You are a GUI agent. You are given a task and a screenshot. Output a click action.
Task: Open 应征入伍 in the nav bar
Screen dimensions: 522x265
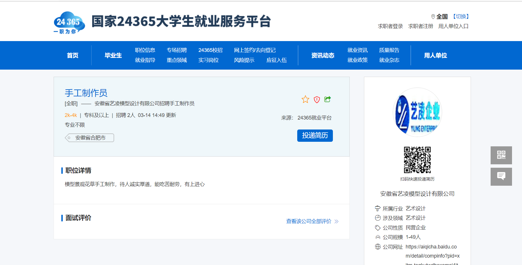click(276, 60)
